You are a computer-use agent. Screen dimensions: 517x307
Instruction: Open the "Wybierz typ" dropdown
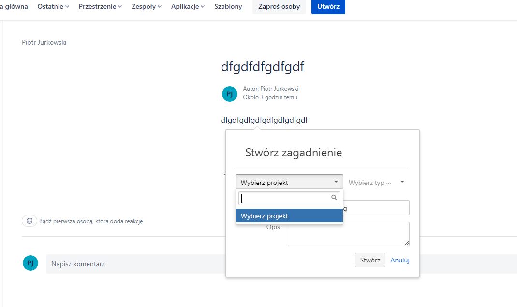(x=377, y=182)
